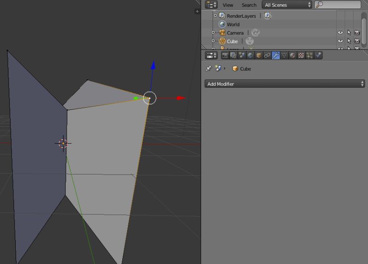Click the Cube object triangle icon in outliner
This screenshot has height=264, width=368.
coord(222,41)
